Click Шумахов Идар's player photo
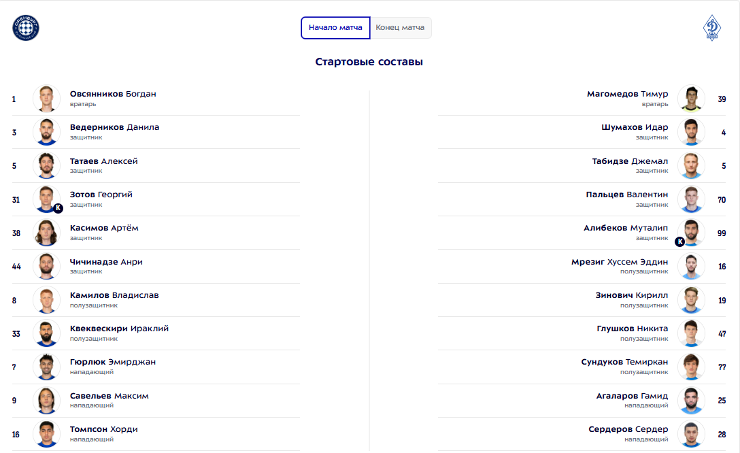This screenshot has height=453, width=740. (691, 132)
